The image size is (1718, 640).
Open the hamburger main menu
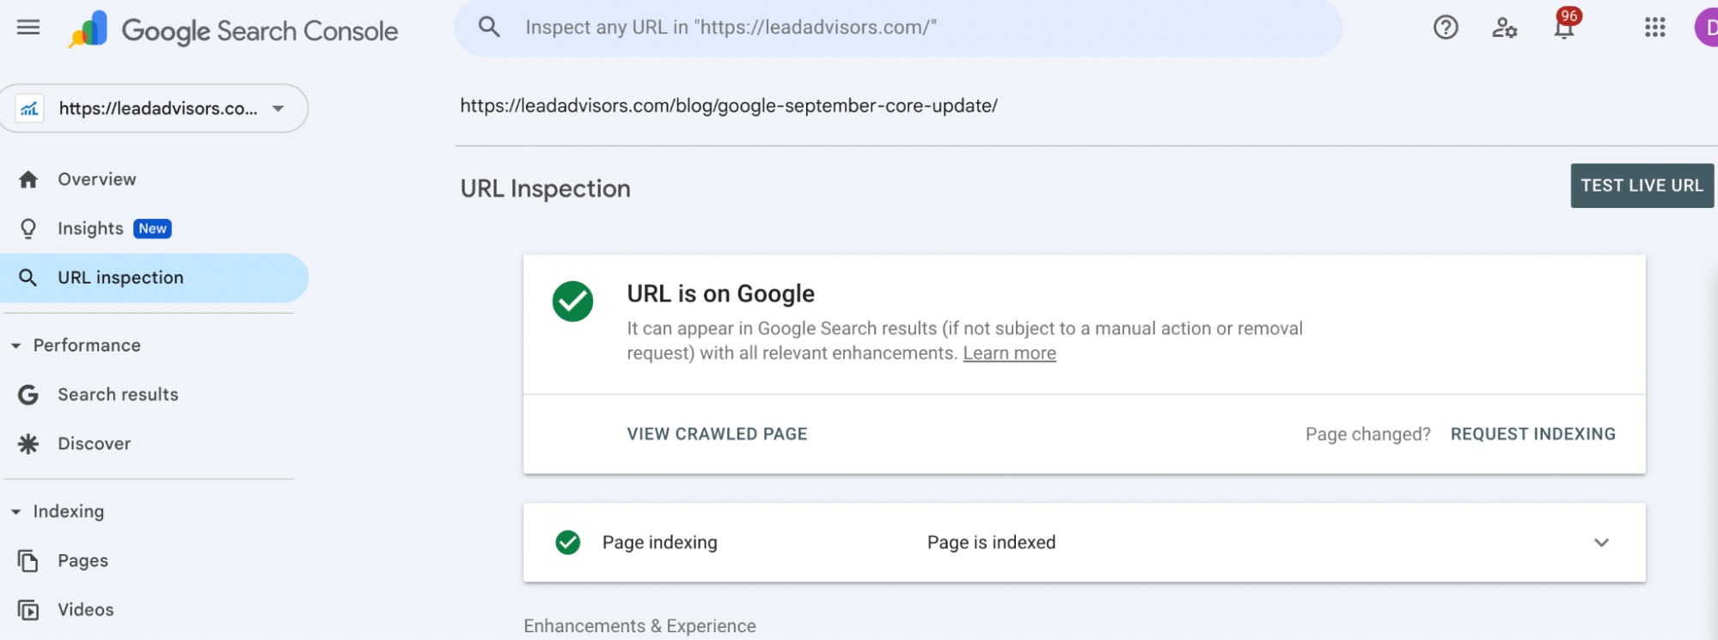[28, 27]
